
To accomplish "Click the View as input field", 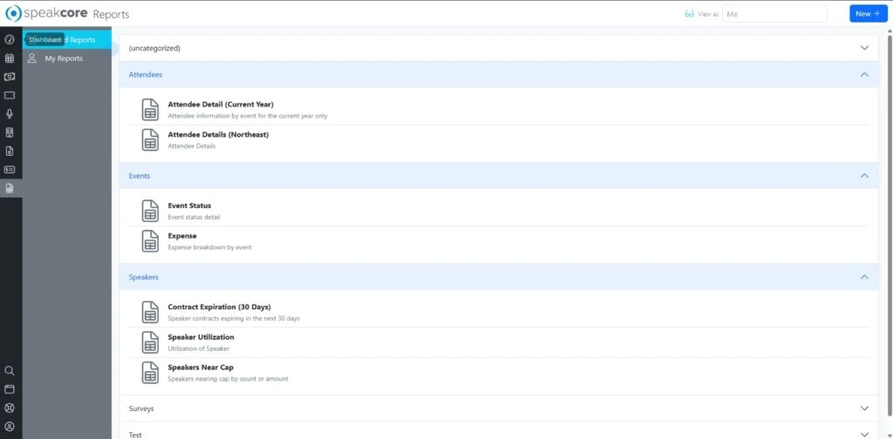I will tap(774, 14).
